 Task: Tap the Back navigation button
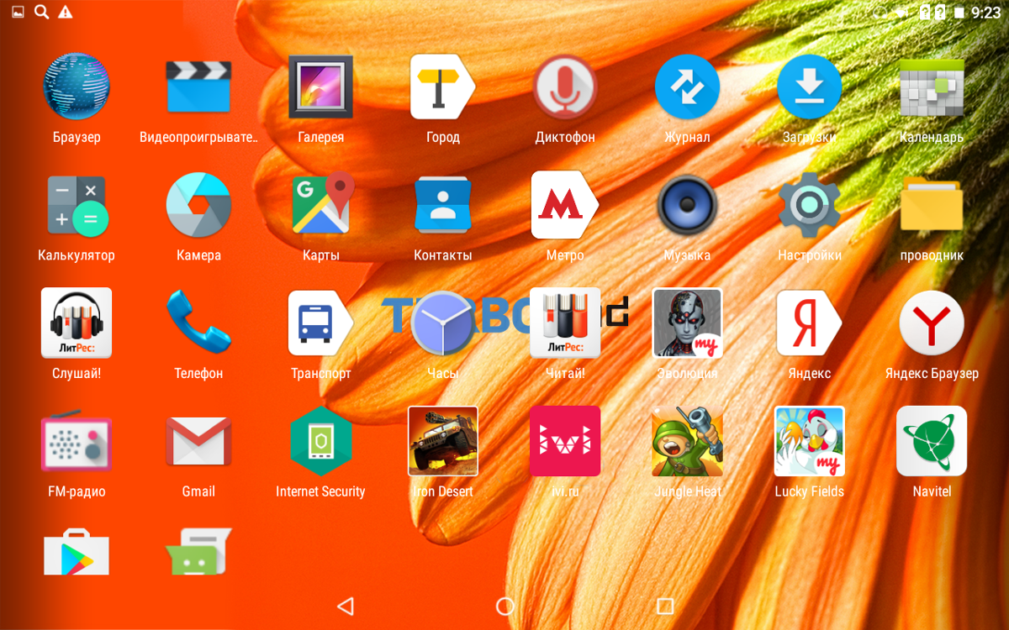point(345,606)
